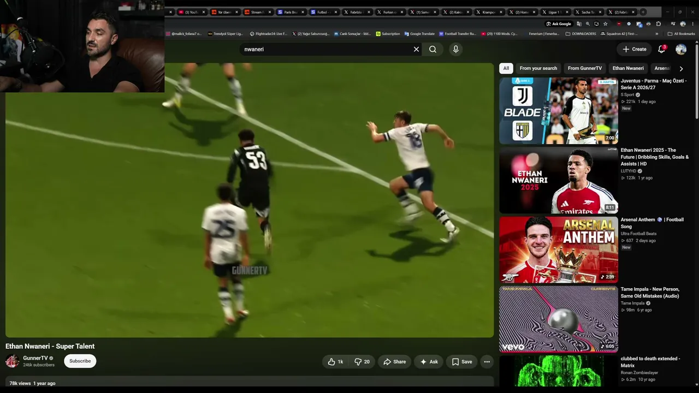Open the Trendyol Süper Lig bookmark
699x393 pixels.
[225, 34]
